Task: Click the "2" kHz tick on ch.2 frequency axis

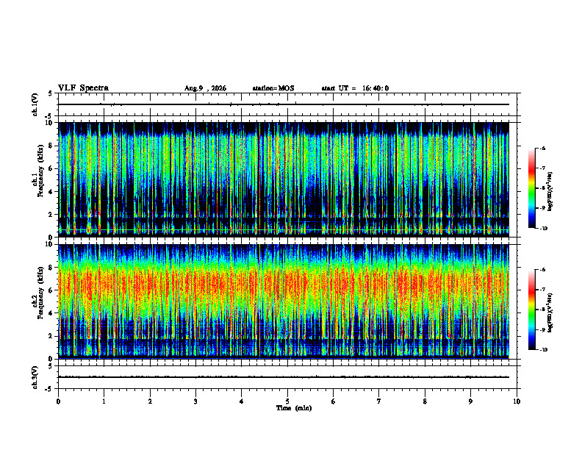Action: 51,336
